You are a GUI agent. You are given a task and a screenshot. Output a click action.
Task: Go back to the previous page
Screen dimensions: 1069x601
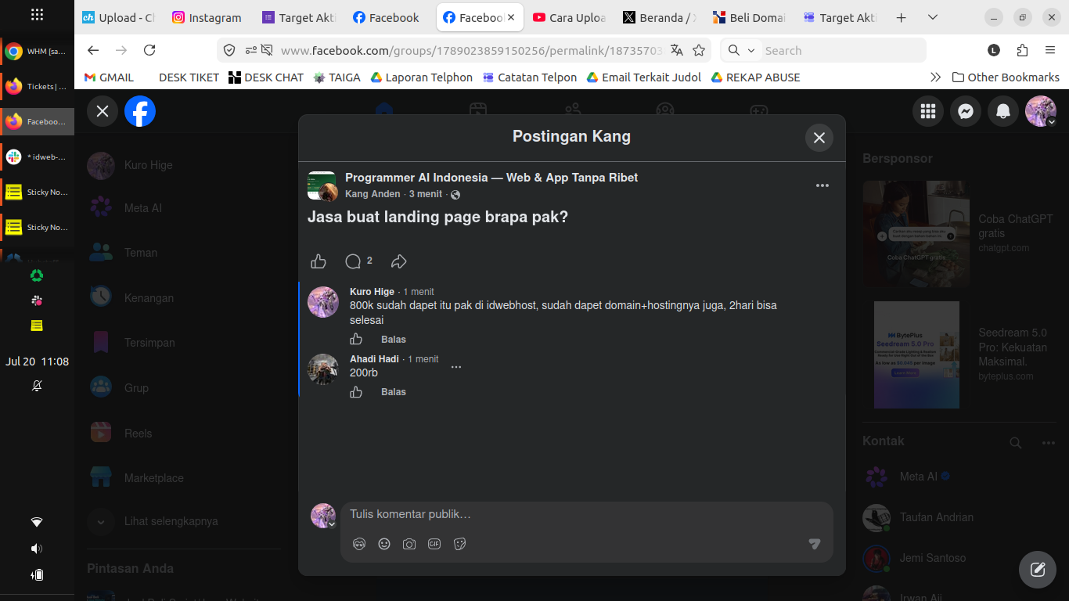tap(93, 50)
